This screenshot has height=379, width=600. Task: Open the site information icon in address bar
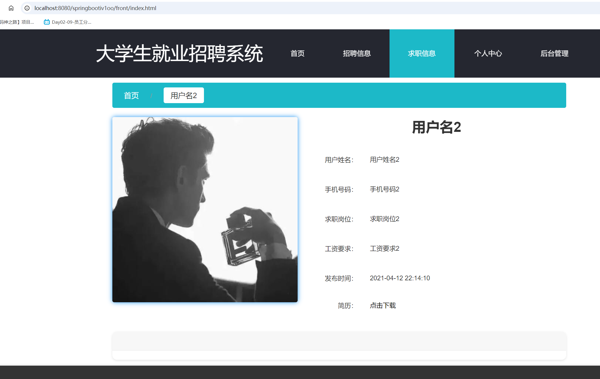[x=27, y=8]
